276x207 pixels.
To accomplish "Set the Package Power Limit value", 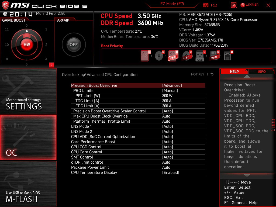I will click(x=138, y=167).
